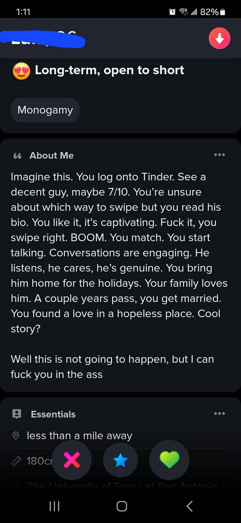Tap the alarm icon in status bar
Image resolution: width=241 pixels, height=523 pixels.
click(x=172, y=12)
